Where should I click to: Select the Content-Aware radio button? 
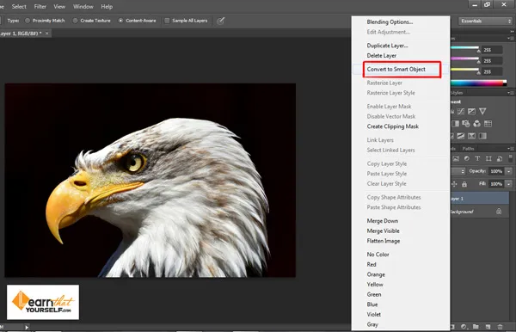click(120, 21)
